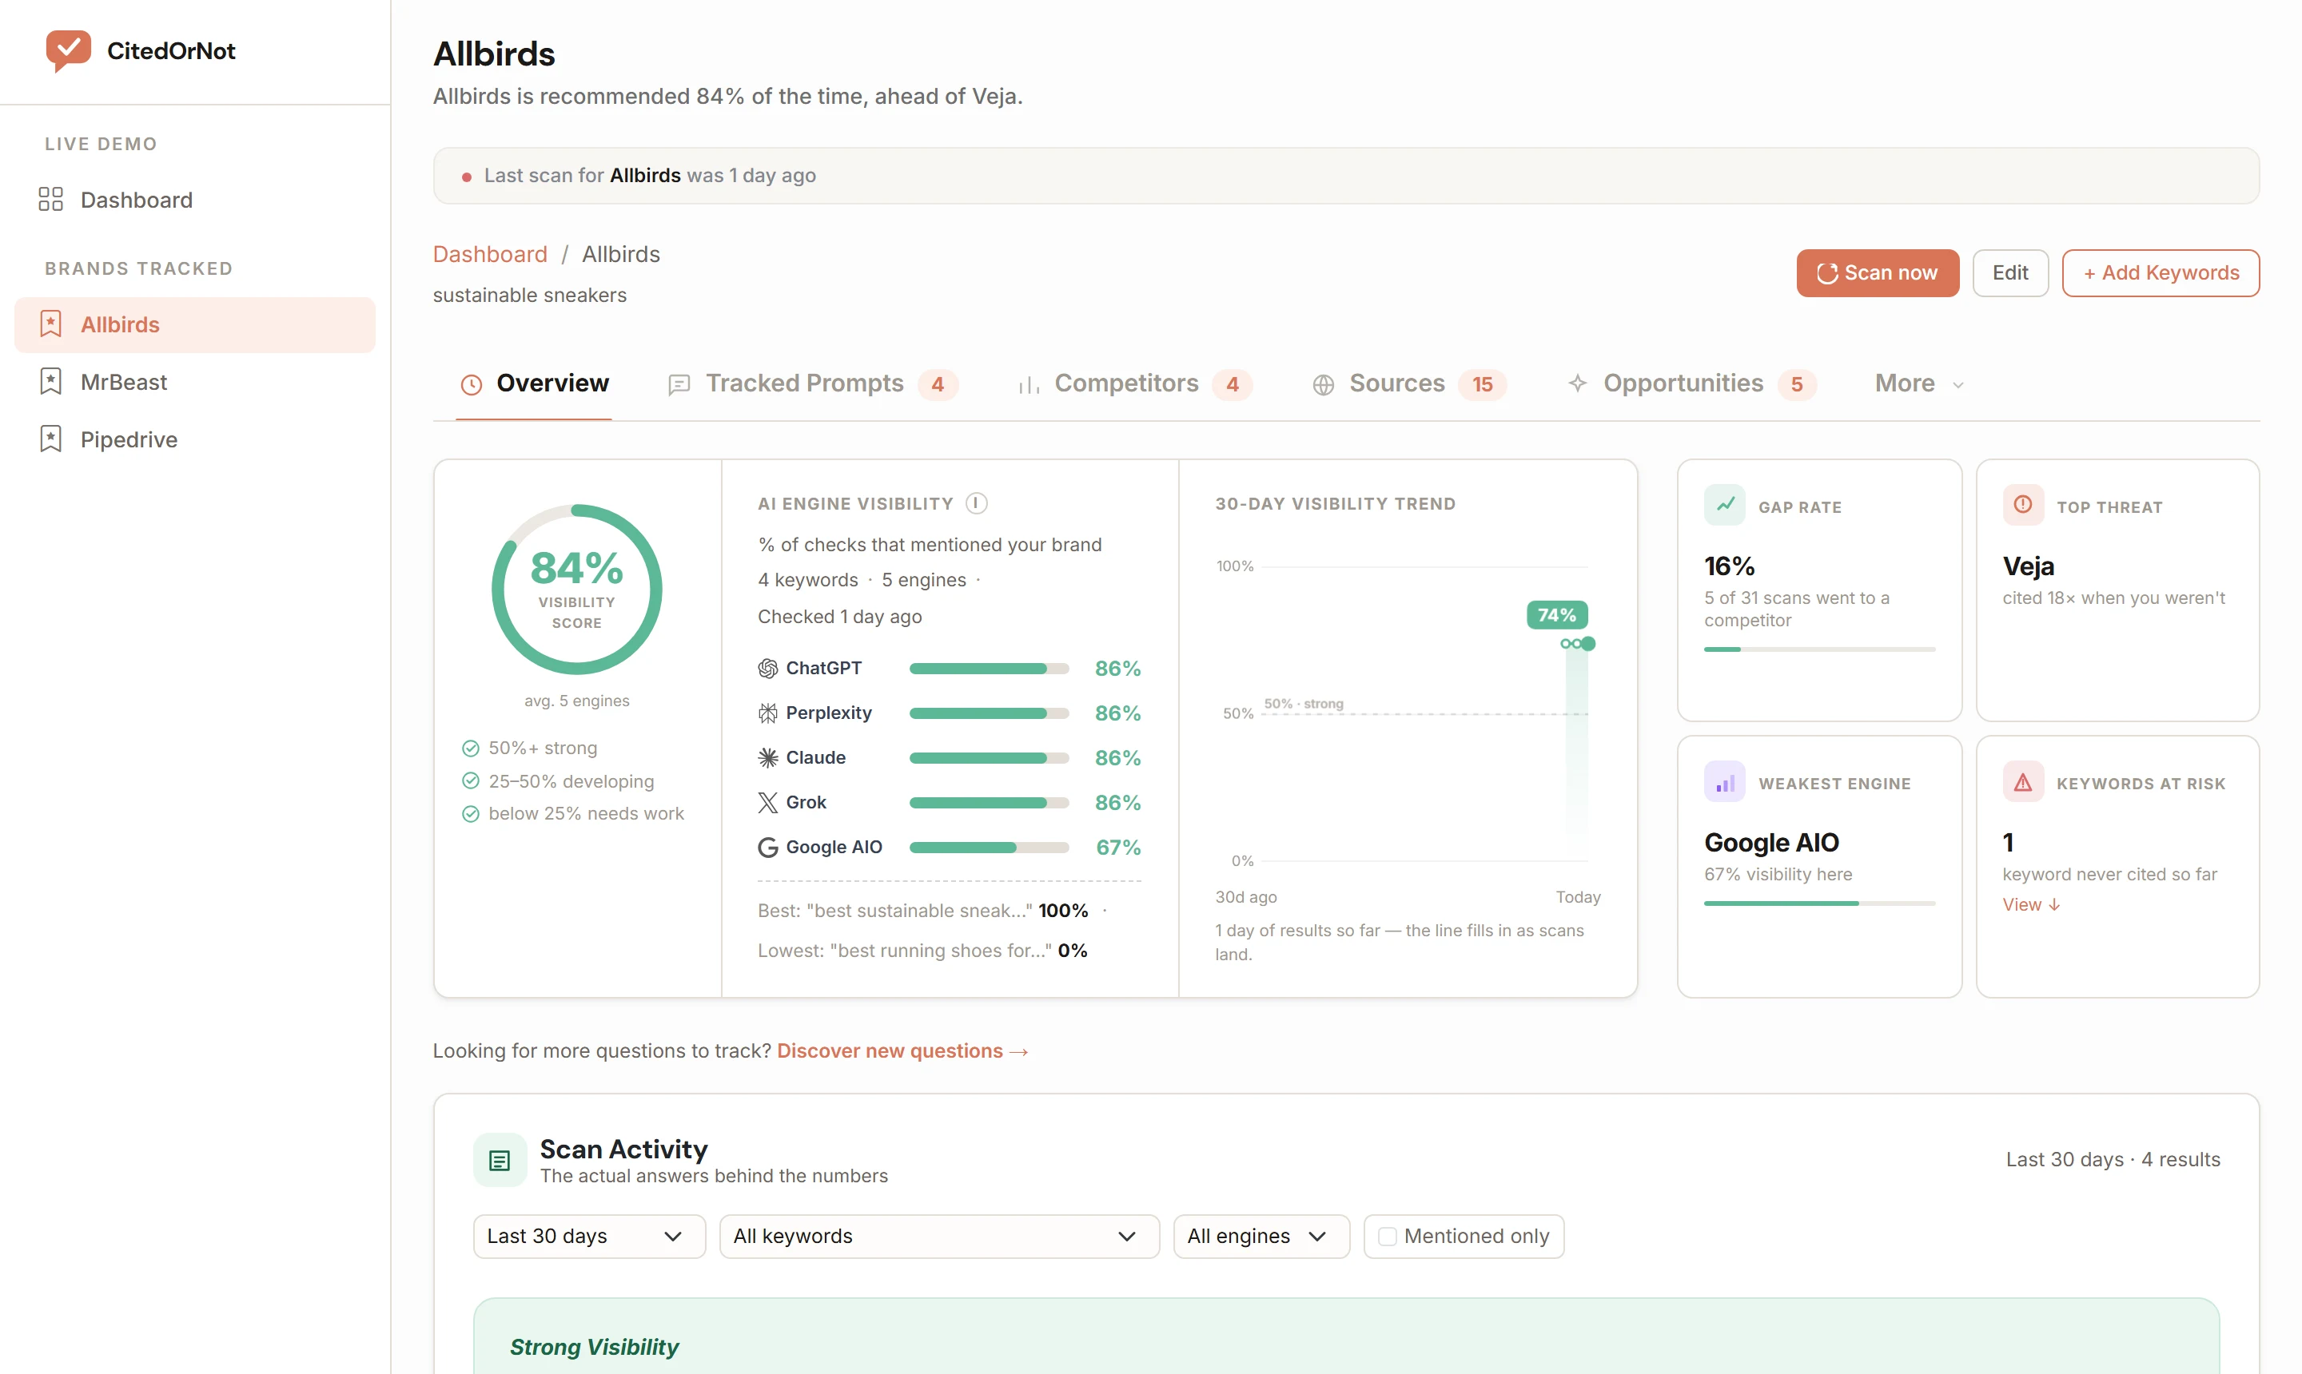
Task: Click the below 25% needs work checkmark
Action: point(471,814)
